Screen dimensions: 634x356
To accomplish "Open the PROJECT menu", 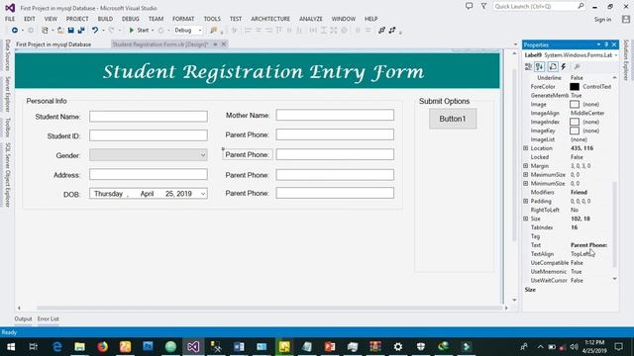I will coord(77,19).
